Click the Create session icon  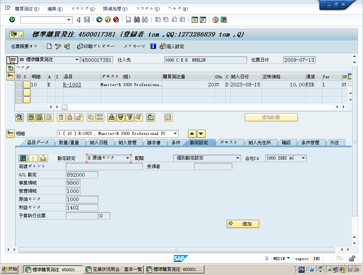(194, 20)
